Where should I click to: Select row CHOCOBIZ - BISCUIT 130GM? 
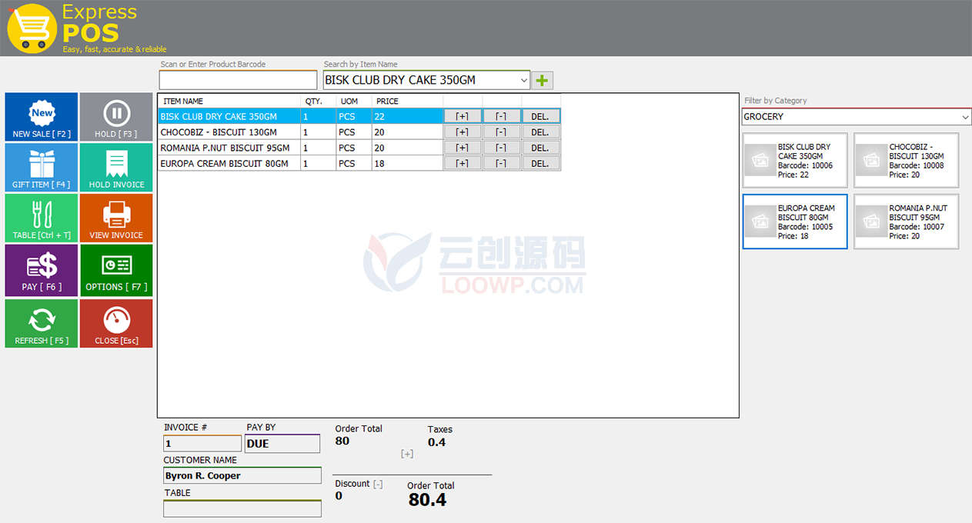click(x=359, y=132)
